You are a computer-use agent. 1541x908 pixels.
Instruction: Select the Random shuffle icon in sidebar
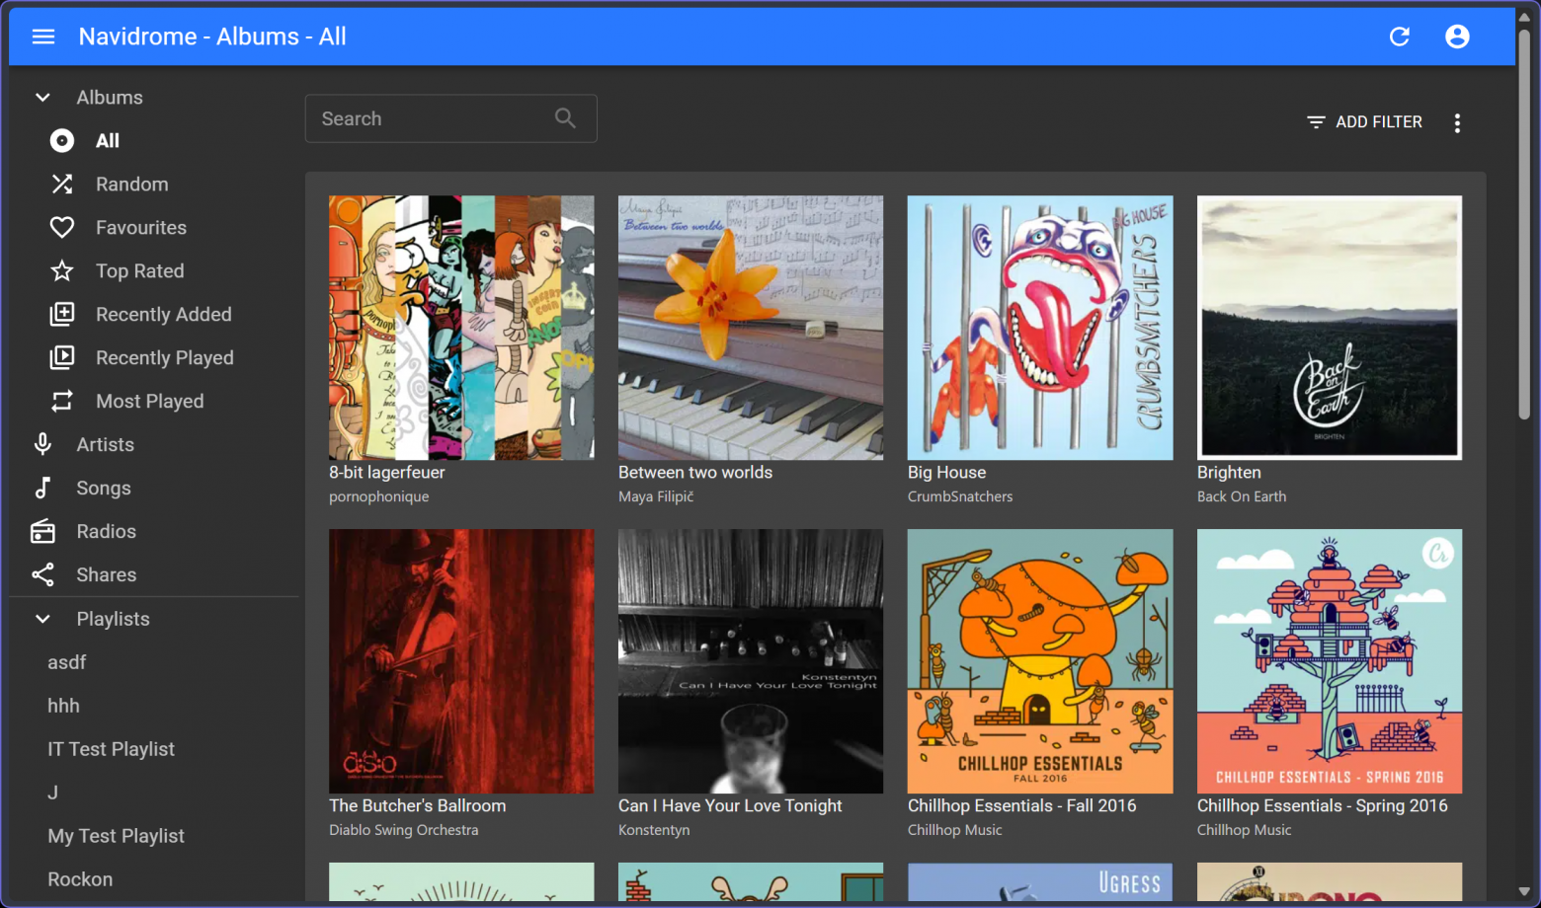[x=62, y=184]
